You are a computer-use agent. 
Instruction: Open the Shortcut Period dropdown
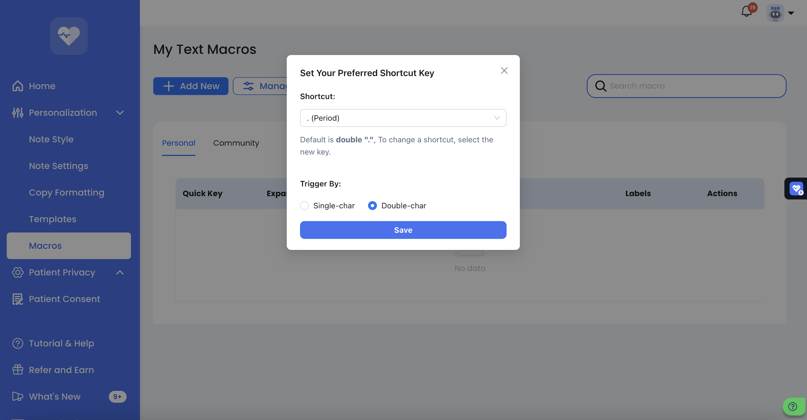tap(403, 118)
